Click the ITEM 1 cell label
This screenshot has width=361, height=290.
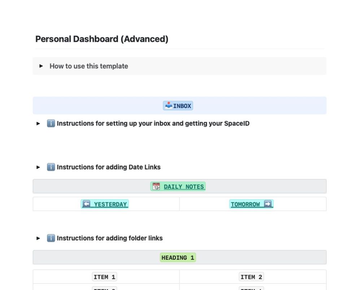[104, 277]
